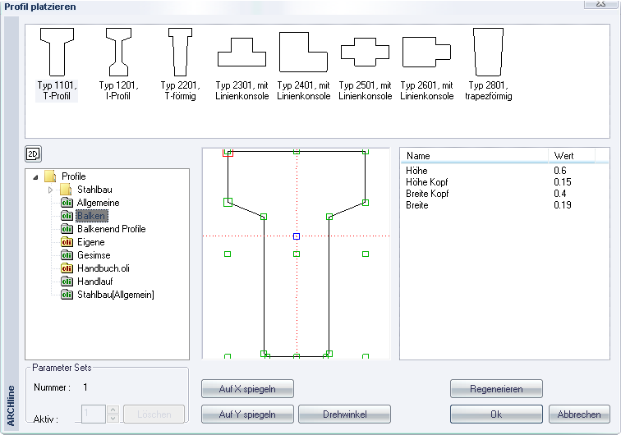Image resolution: width=621 pixels, height=435 pixels.
Task: Click the Handlauf oli library icon
Action: pos(67,282)
